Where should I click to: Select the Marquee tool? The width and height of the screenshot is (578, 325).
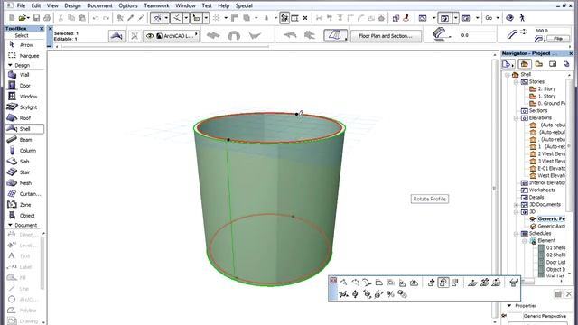pos(23,56)
